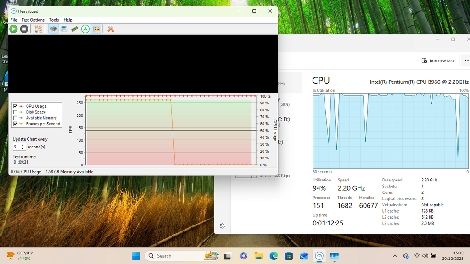470x264 pixels.
Task: Stop the running stress test
Action: (24, 29)
